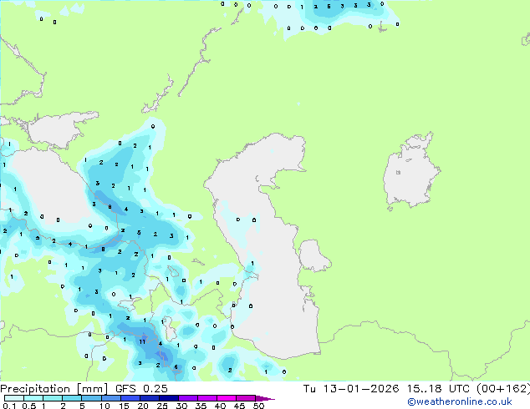
Task: Click the above-50 arrow tip of legend
Action: (265, 398)
